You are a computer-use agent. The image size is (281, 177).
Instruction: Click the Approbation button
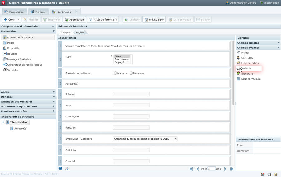click(x=74, y=20)
